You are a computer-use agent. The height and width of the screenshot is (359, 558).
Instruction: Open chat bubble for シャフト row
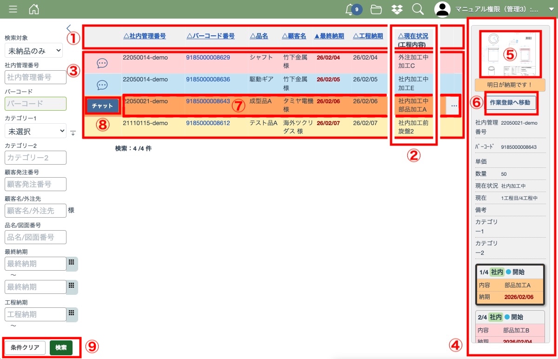pos(102,64)
